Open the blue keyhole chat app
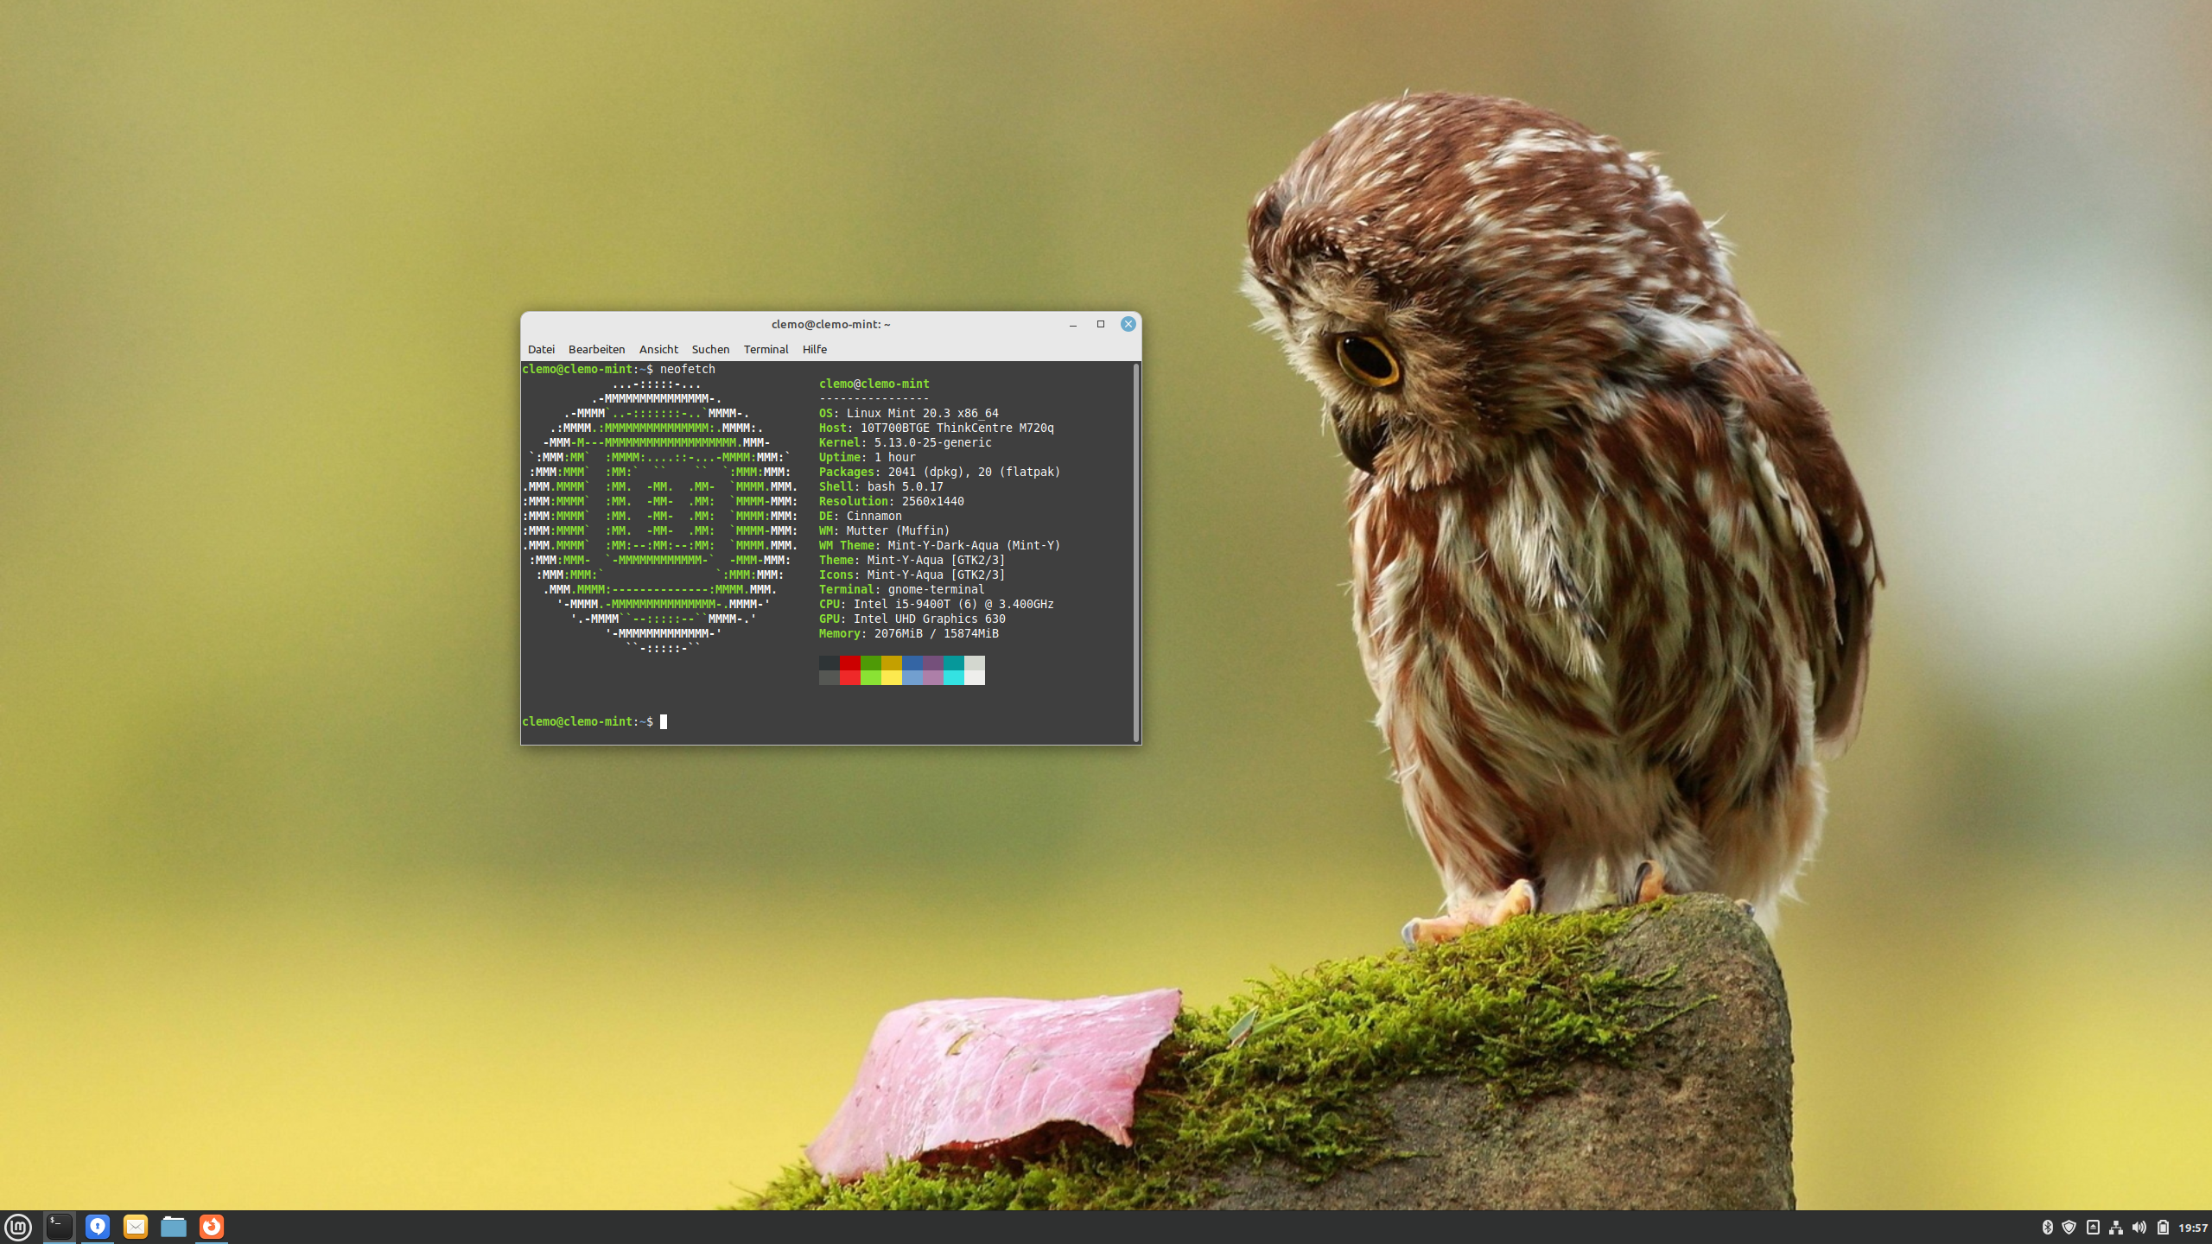 97,1227
